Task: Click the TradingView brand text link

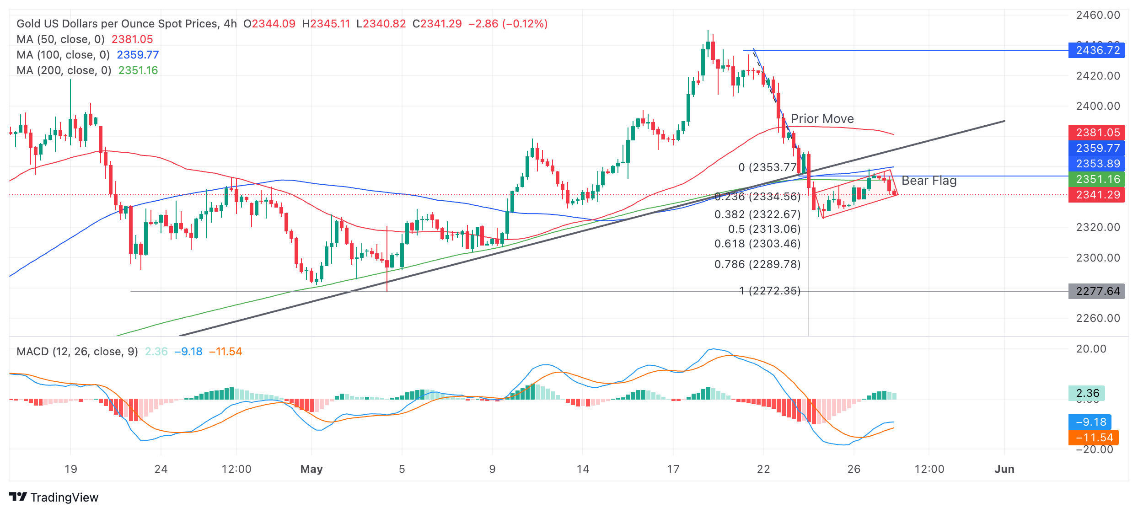Action: click(x=64, y=497)
